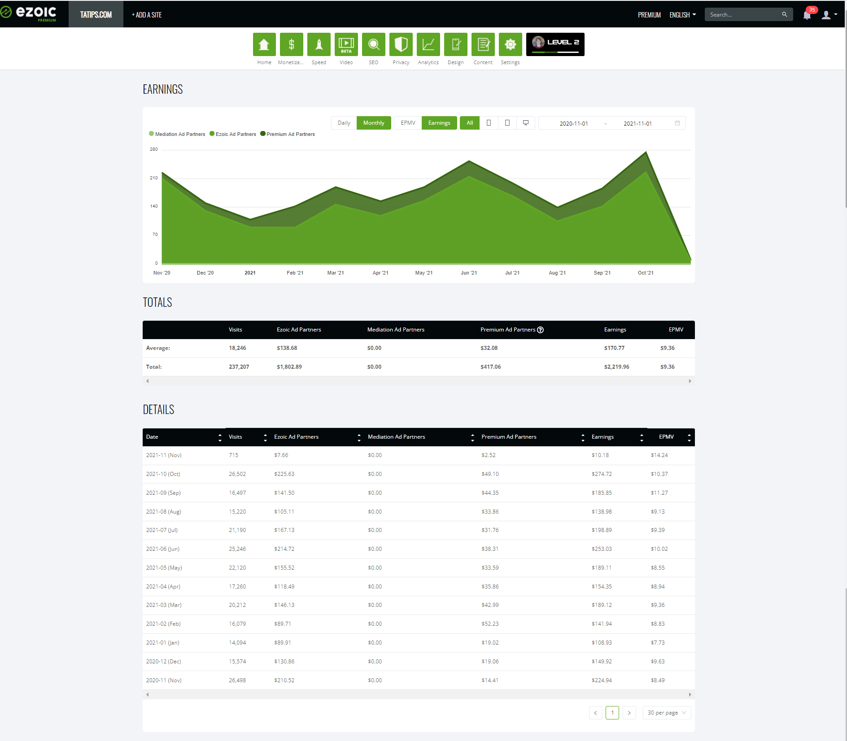
Task: Open the Content document icon
Action: [x=483, y=44]
